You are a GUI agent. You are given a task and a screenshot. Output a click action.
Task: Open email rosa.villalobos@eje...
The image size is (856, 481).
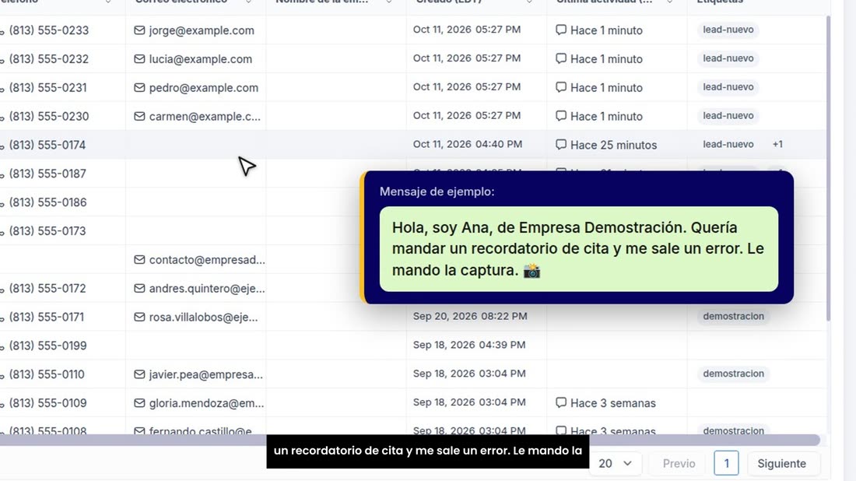[x=203, y=318]
